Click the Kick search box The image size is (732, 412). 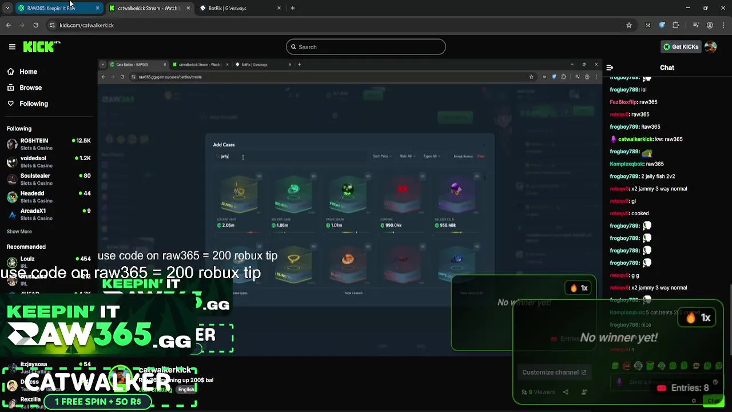coord(366,47)
